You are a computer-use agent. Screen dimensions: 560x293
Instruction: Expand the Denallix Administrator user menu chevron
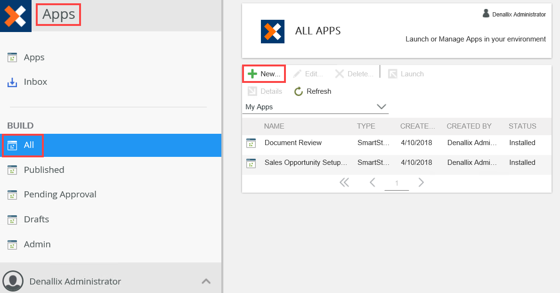tap(206, 281)
